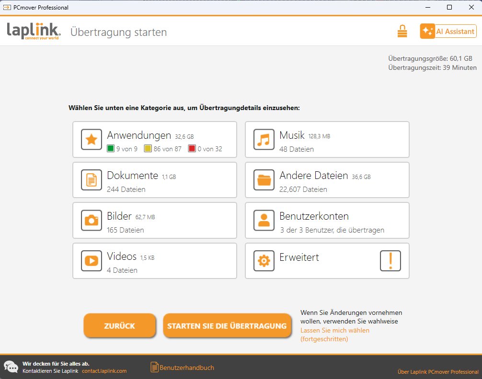Click the '1,5 KB' Videos size
This screenshot has height=379, width=482.
coord(147,257)
